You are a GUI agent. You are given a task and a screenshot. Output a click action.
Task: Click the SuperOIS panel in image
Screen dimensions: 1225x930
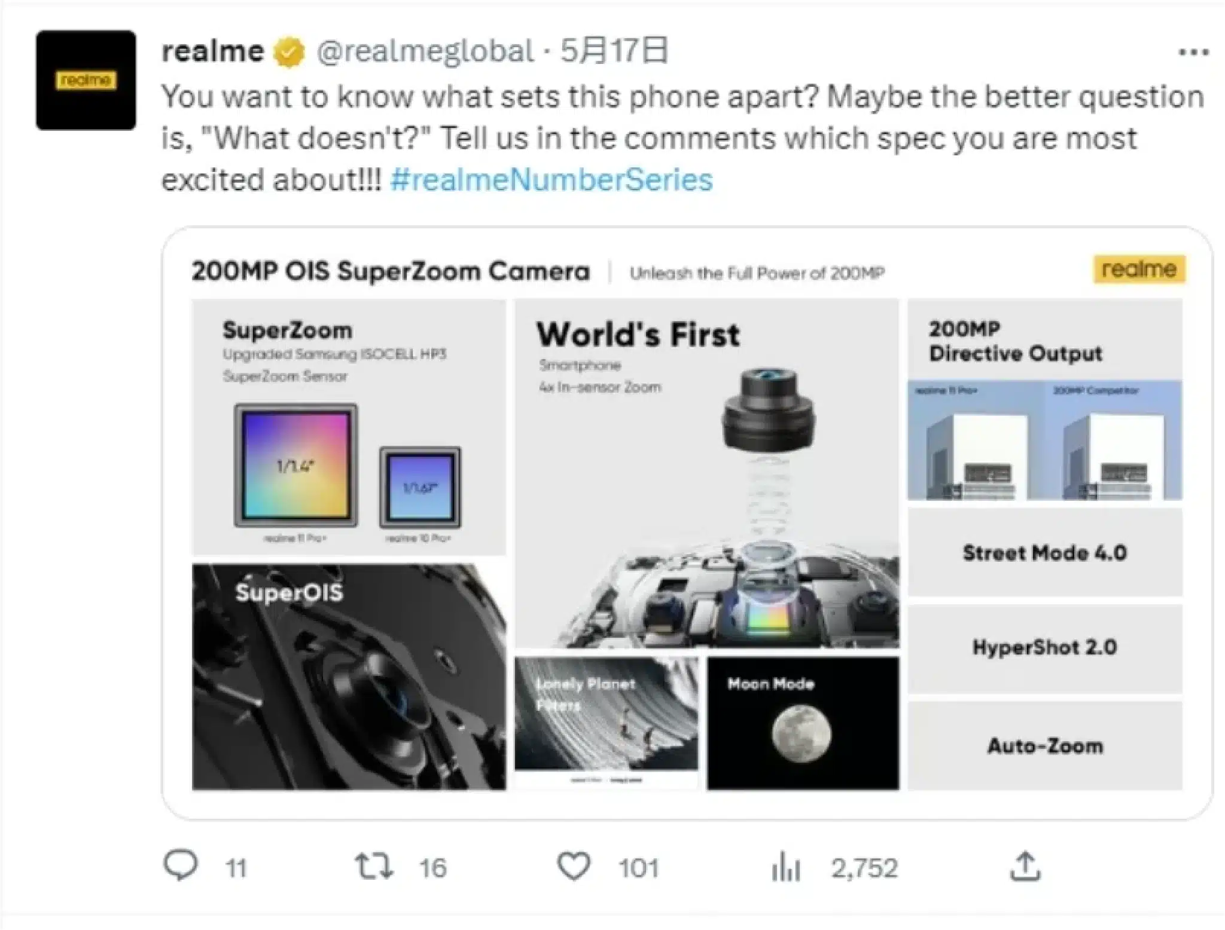pyautogui.click(x=349, y=677)
